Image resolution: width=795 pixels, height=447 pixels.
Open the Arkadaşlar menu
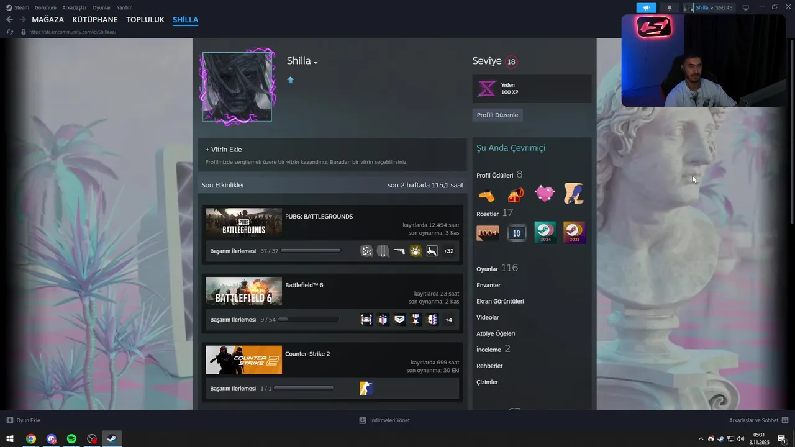[x=75, y=7]
